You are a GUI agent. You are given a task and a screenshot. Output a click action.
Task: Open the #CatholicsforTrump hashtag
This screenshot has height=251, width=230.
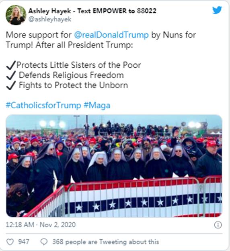point(43,105)
